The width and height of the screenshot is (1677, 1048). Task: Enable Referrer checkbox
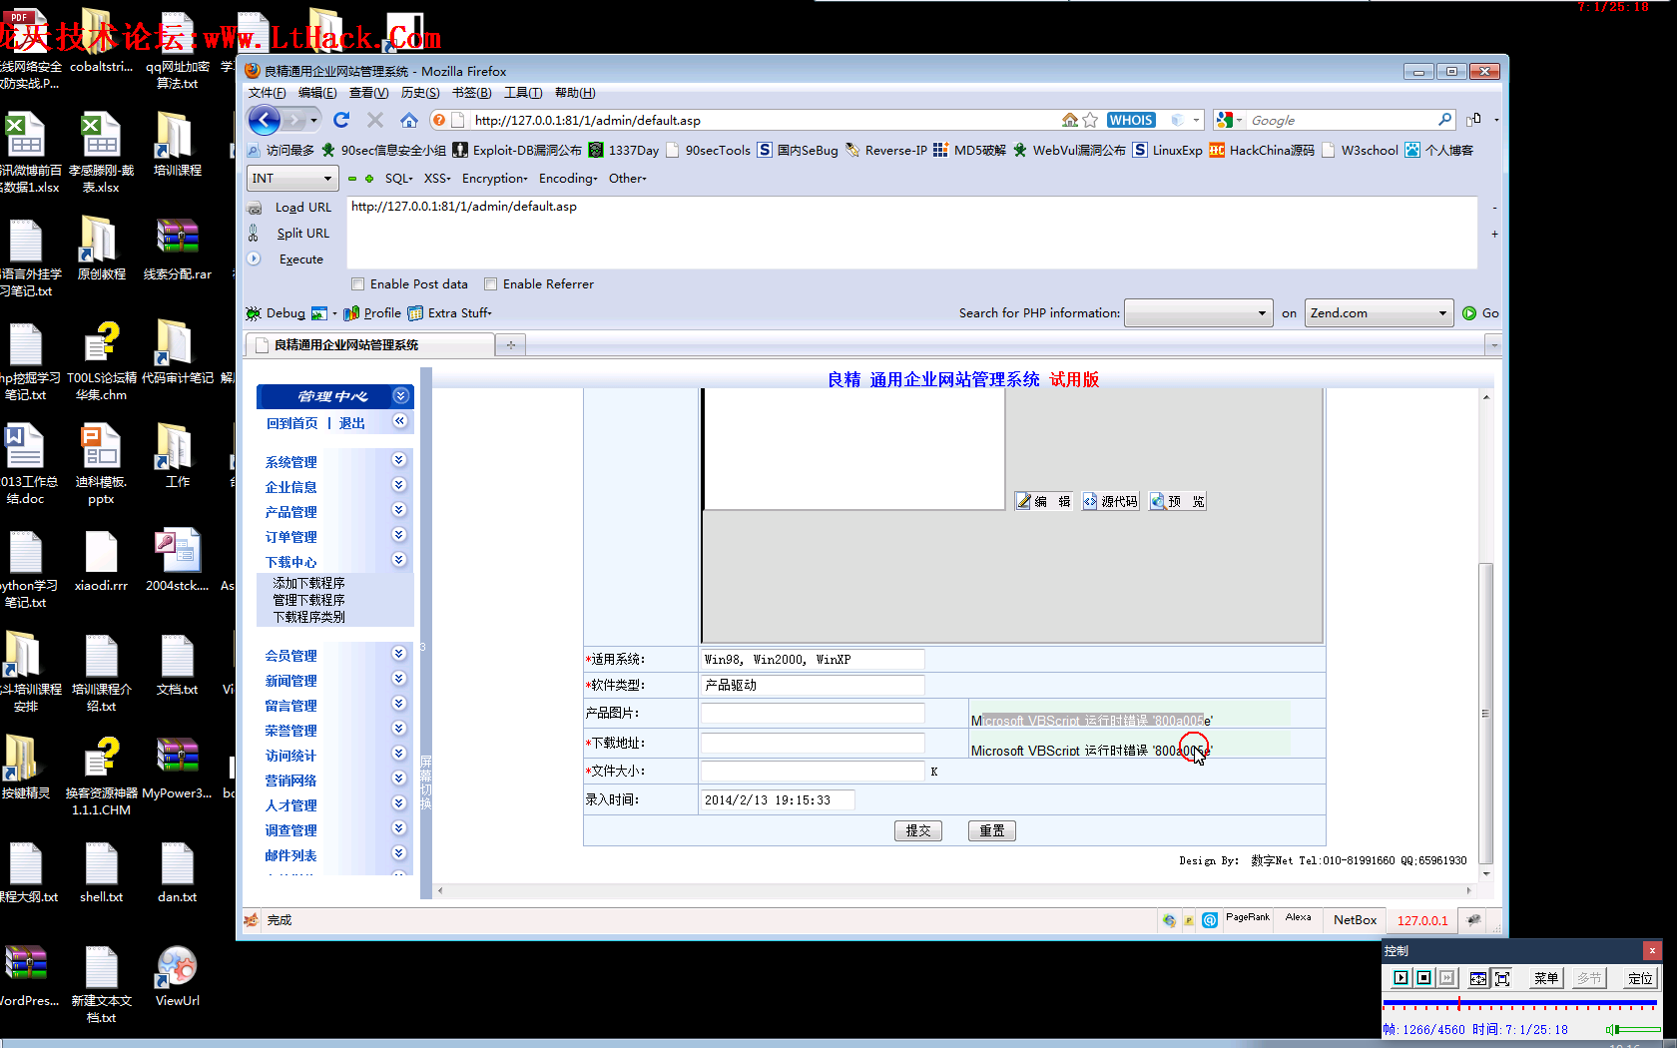491,284
